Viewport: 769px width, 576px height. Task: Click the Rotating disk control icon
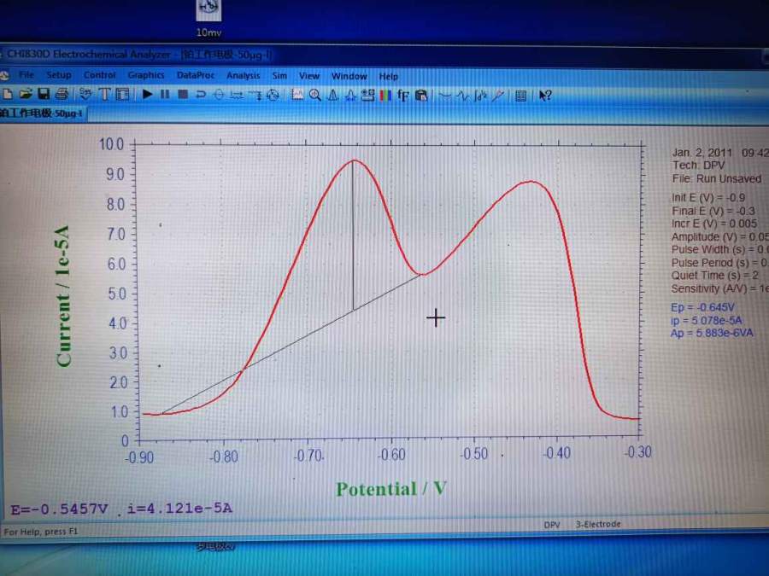click(x=273, y=95)
